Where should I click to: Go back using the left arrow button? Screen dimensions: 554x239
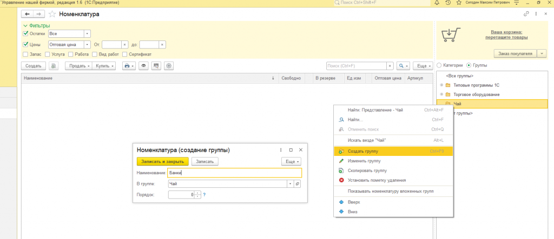pos(27,14)
